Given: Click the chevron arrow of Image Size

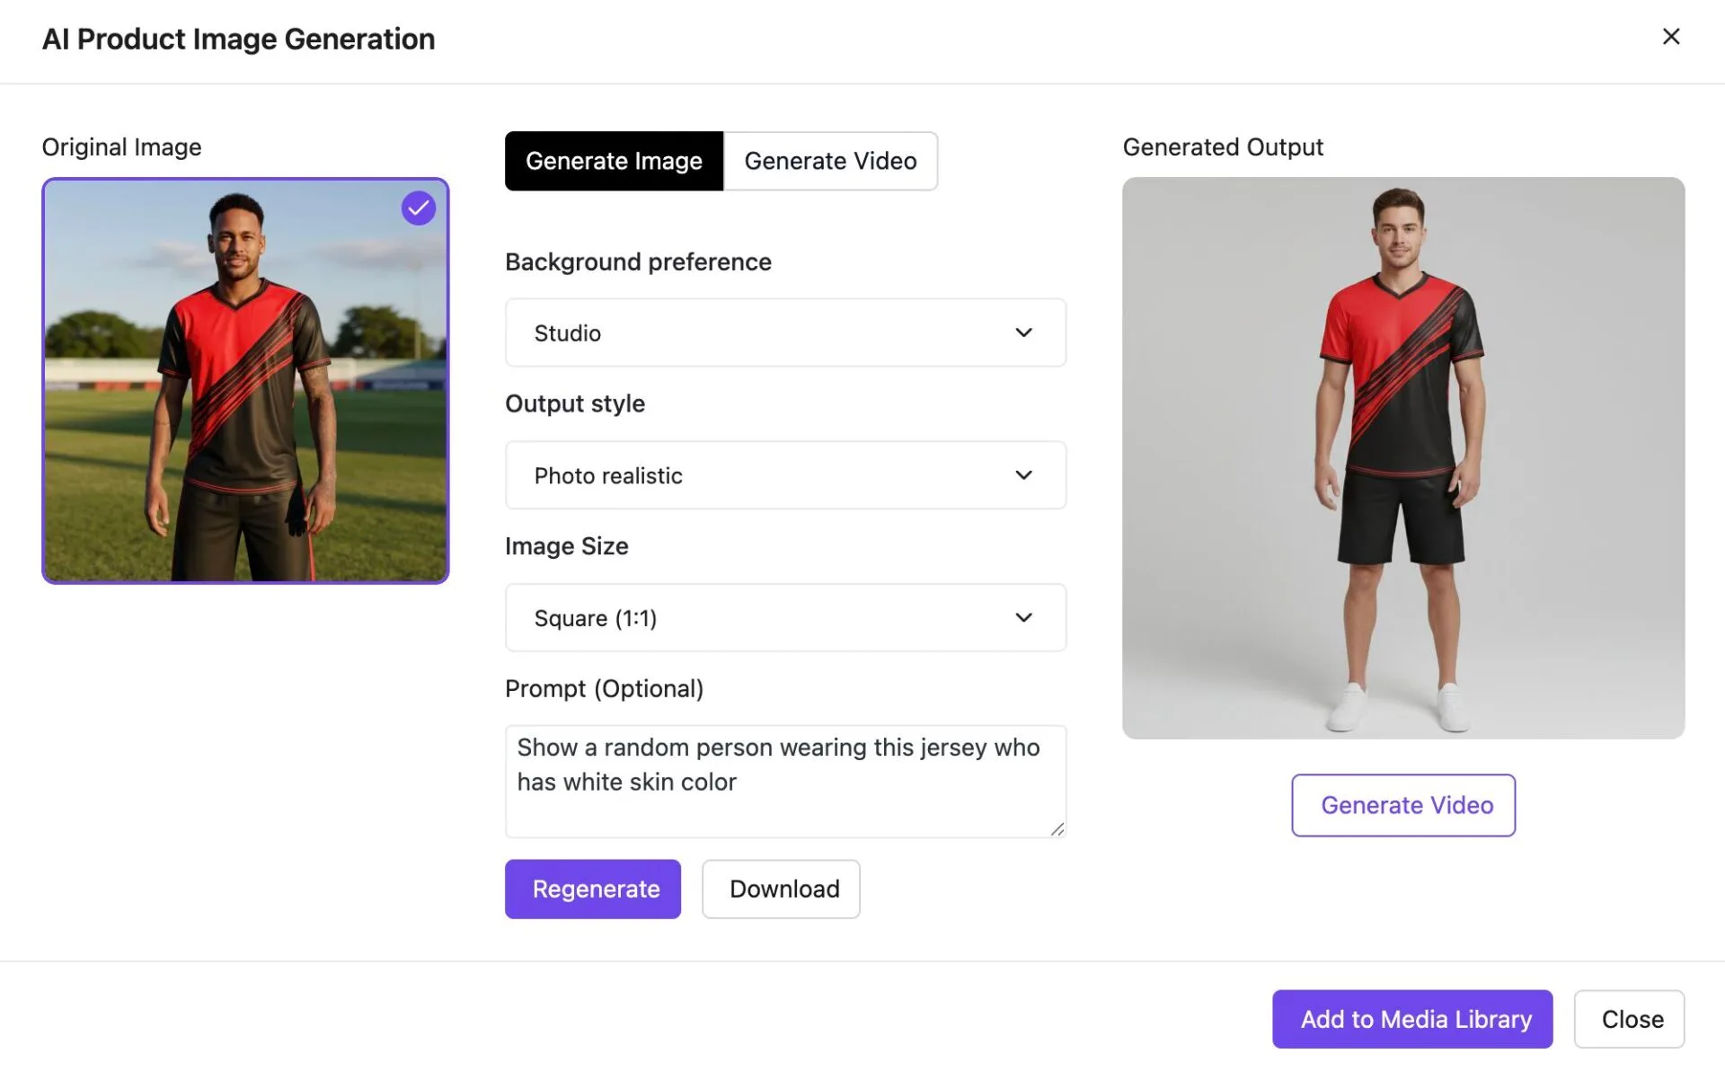Looking at the screenshot, I should coord(1023,618).
